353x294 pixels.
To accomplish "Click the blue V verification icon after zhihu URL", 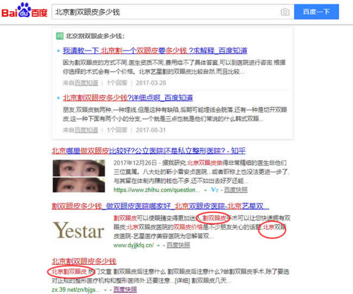I will click(x=215, y=190).
